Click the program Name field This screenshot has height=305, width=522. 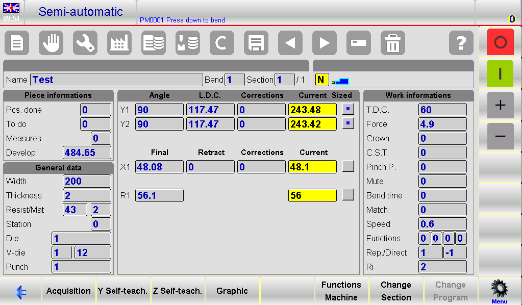[x=116, y=80]
